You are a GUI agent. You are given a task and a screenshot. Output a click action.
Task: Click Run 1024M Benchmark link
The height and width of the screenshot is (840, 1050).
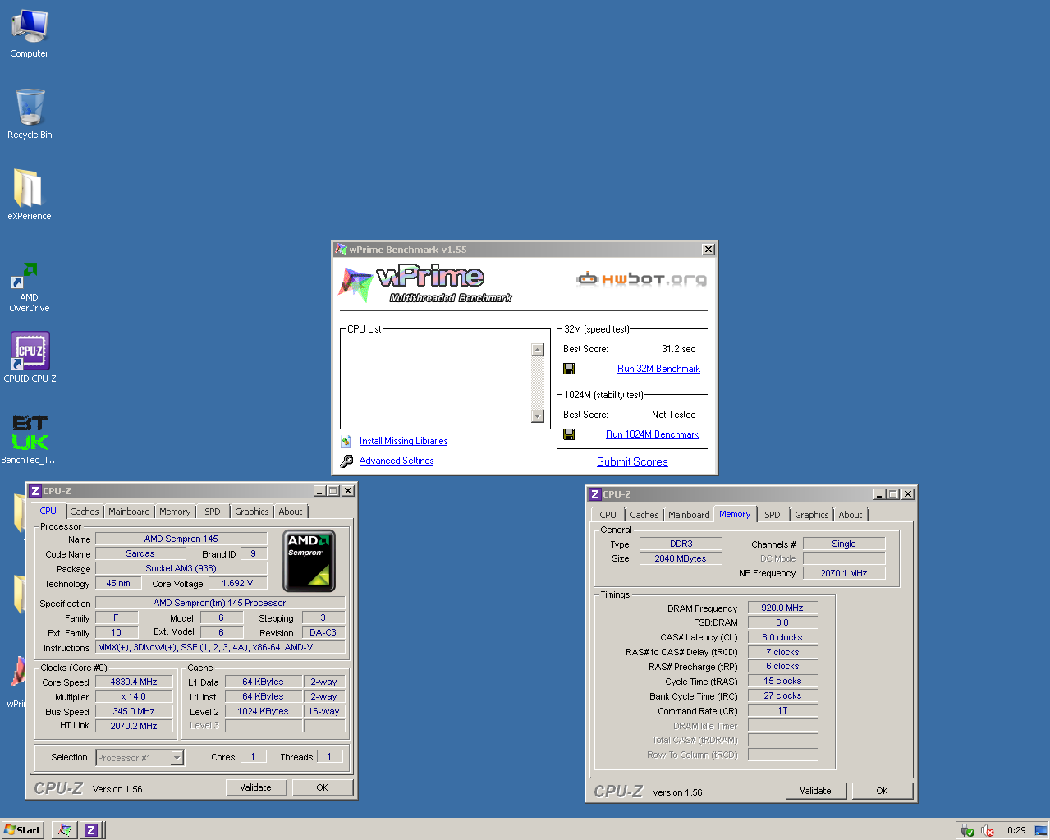pyautogui.click(x=653, y=434)
